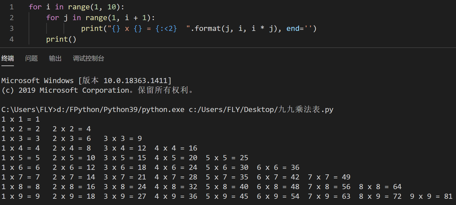Screen dimensions: 456x205
Task: Click terminal output '7 x 8 = 56'
Action: coord(329,187)
